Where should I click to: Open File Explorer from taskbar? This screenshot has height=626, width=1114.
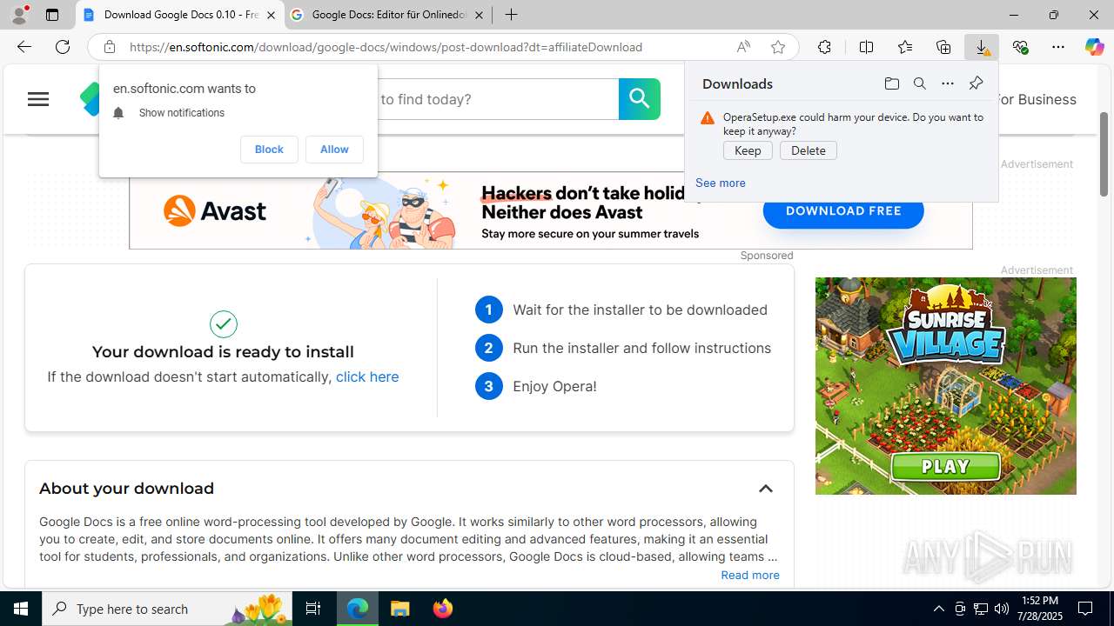(x=400, y=609)
